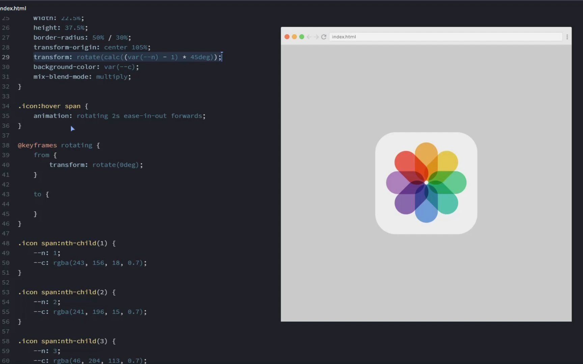Click the 'transform-origin: center 105%;' line
The image size is (583, 364).
[92, 47]
